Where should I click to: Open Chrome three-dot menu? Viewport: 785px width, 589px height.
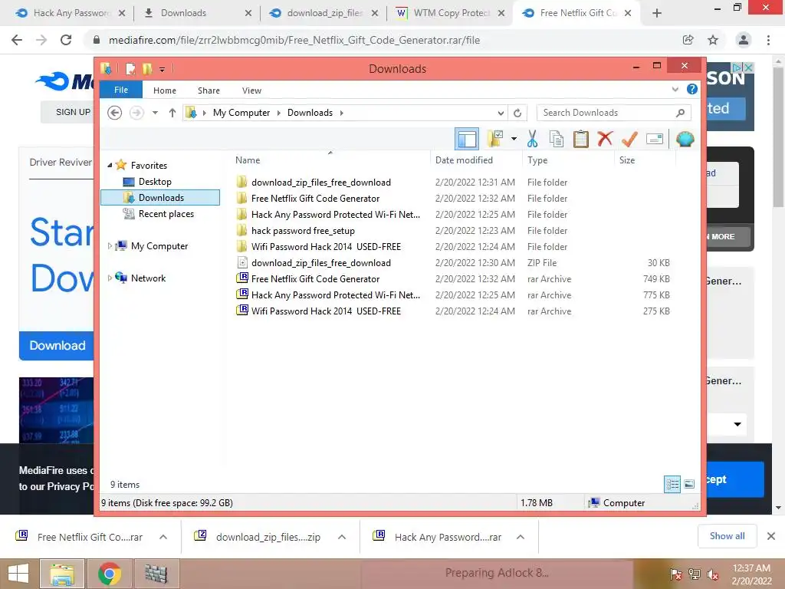point(768,40)
